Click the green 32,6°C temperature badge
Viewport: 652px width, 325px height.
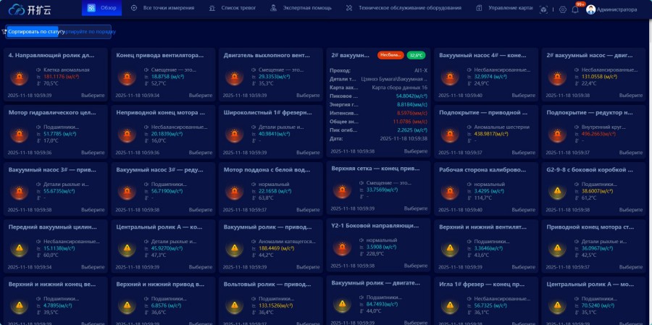coord(416,55)
